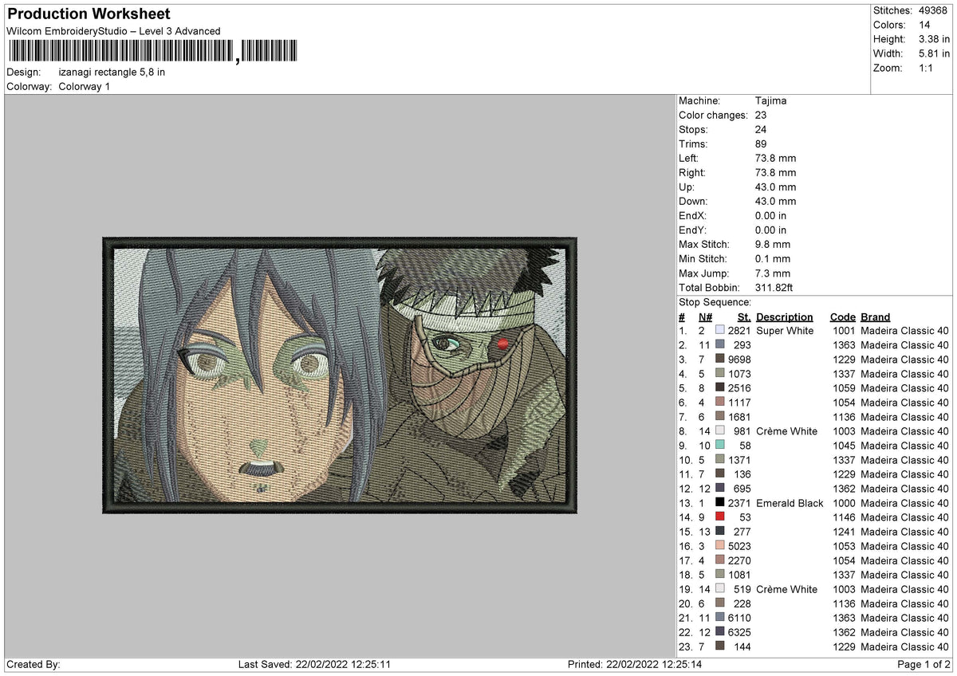Click the swatch in stop 15 (277 stitches)
This screenshot has height=676, width=957.
[x=720, y=532]
